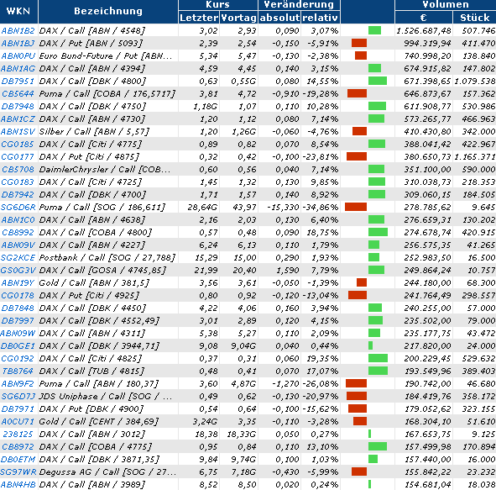Open WKN link DB7971

point(18,409)
